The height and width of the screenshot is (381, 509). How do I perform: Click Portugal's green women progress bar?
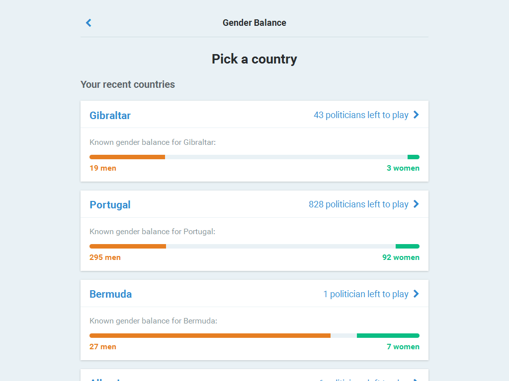click(x=407, y=247)
